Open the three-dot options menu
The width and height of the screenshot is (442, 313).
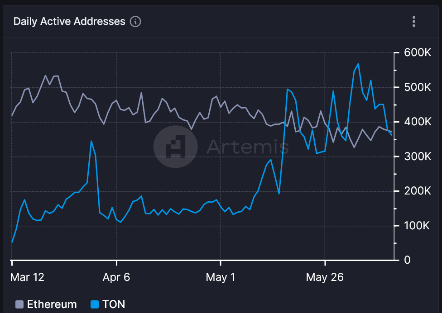click(x=413, y=21)
